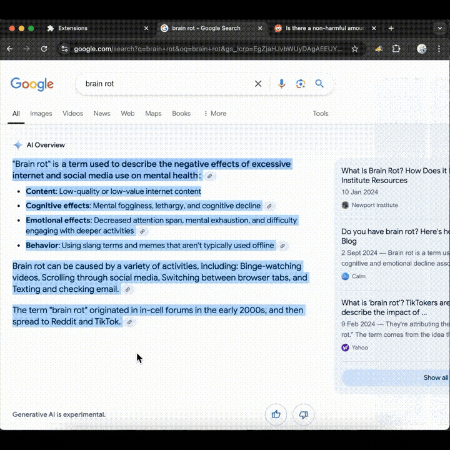Open source link icon after 'used offline'
This screenshot has width=450, height=450.
click(282, 246)
